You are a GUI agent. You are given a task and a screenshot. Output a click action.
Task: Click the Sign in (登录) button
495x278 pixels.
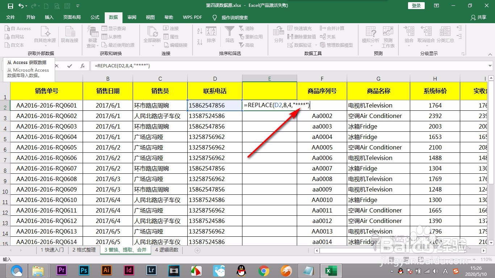coord(416,6)
